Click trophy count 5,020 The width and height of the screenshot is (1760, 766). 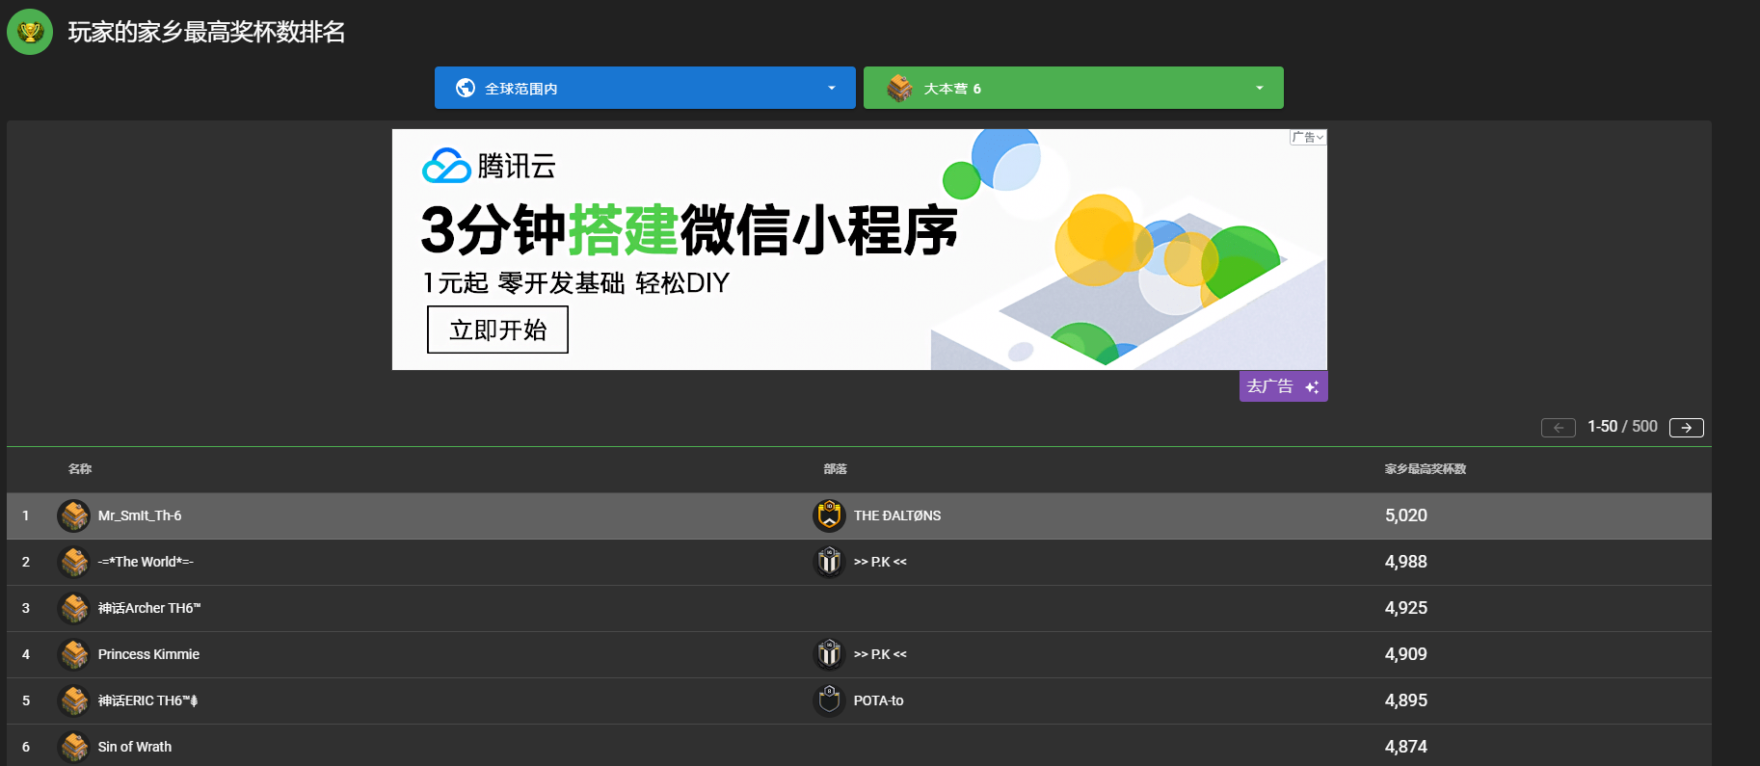tap(1406, 515)
